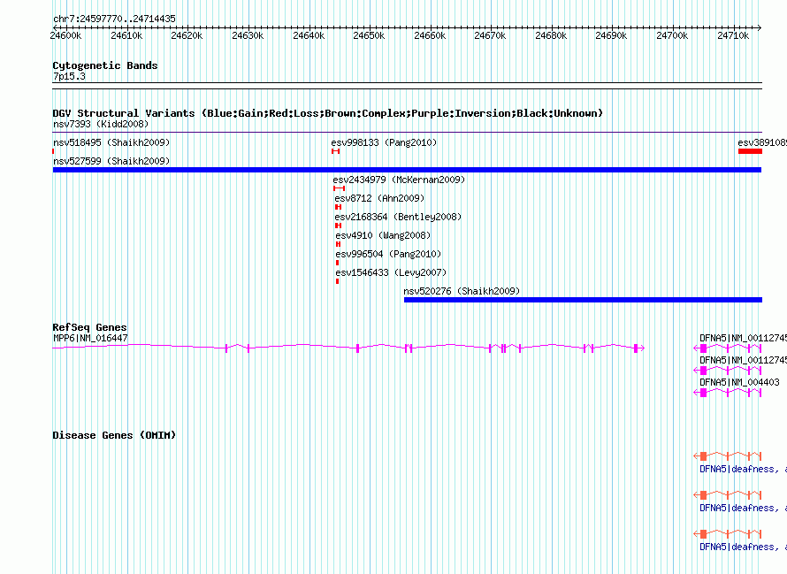Image resolution: width=787 pixels, height=574 pixels.
Task: Click the 24710k ruler label
Action: click(x=733, y=35)
